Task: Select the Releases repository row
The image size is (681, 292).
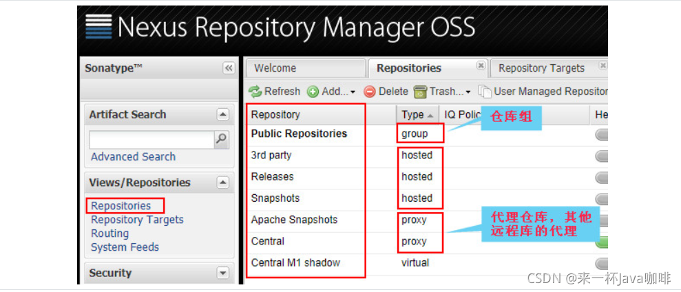Action: click(x=427, y=177)
